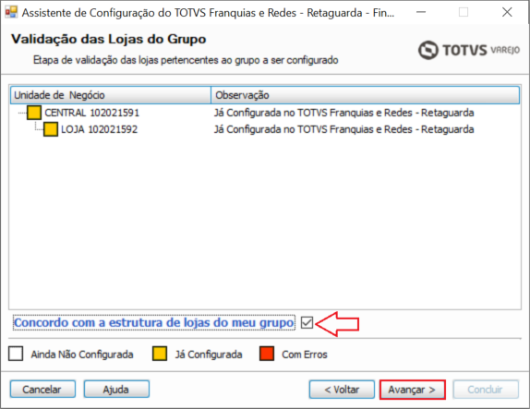Click the application icon in the title bar

(11, 12)
